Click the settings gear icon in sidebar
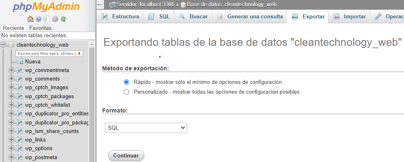 55,19
